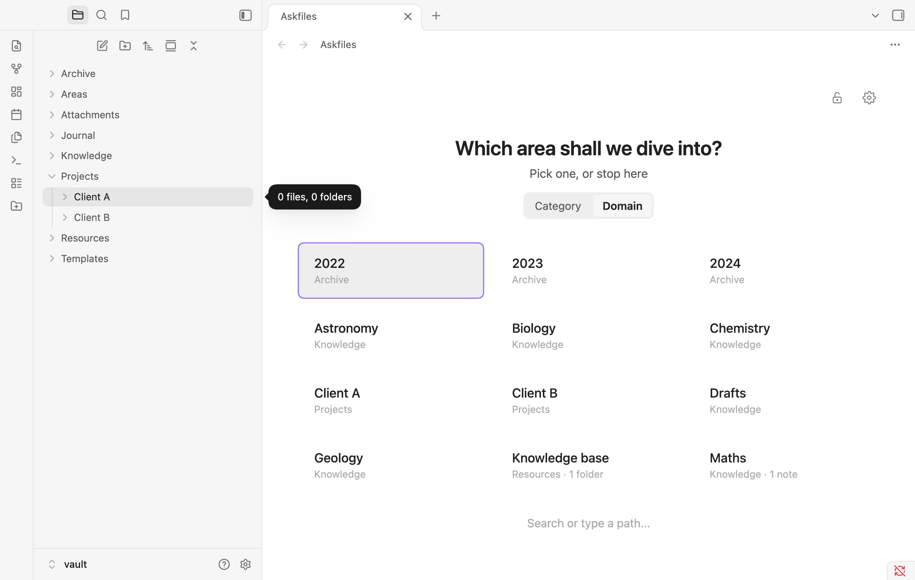Open canvas icon in ribbon

pos(16,92)
